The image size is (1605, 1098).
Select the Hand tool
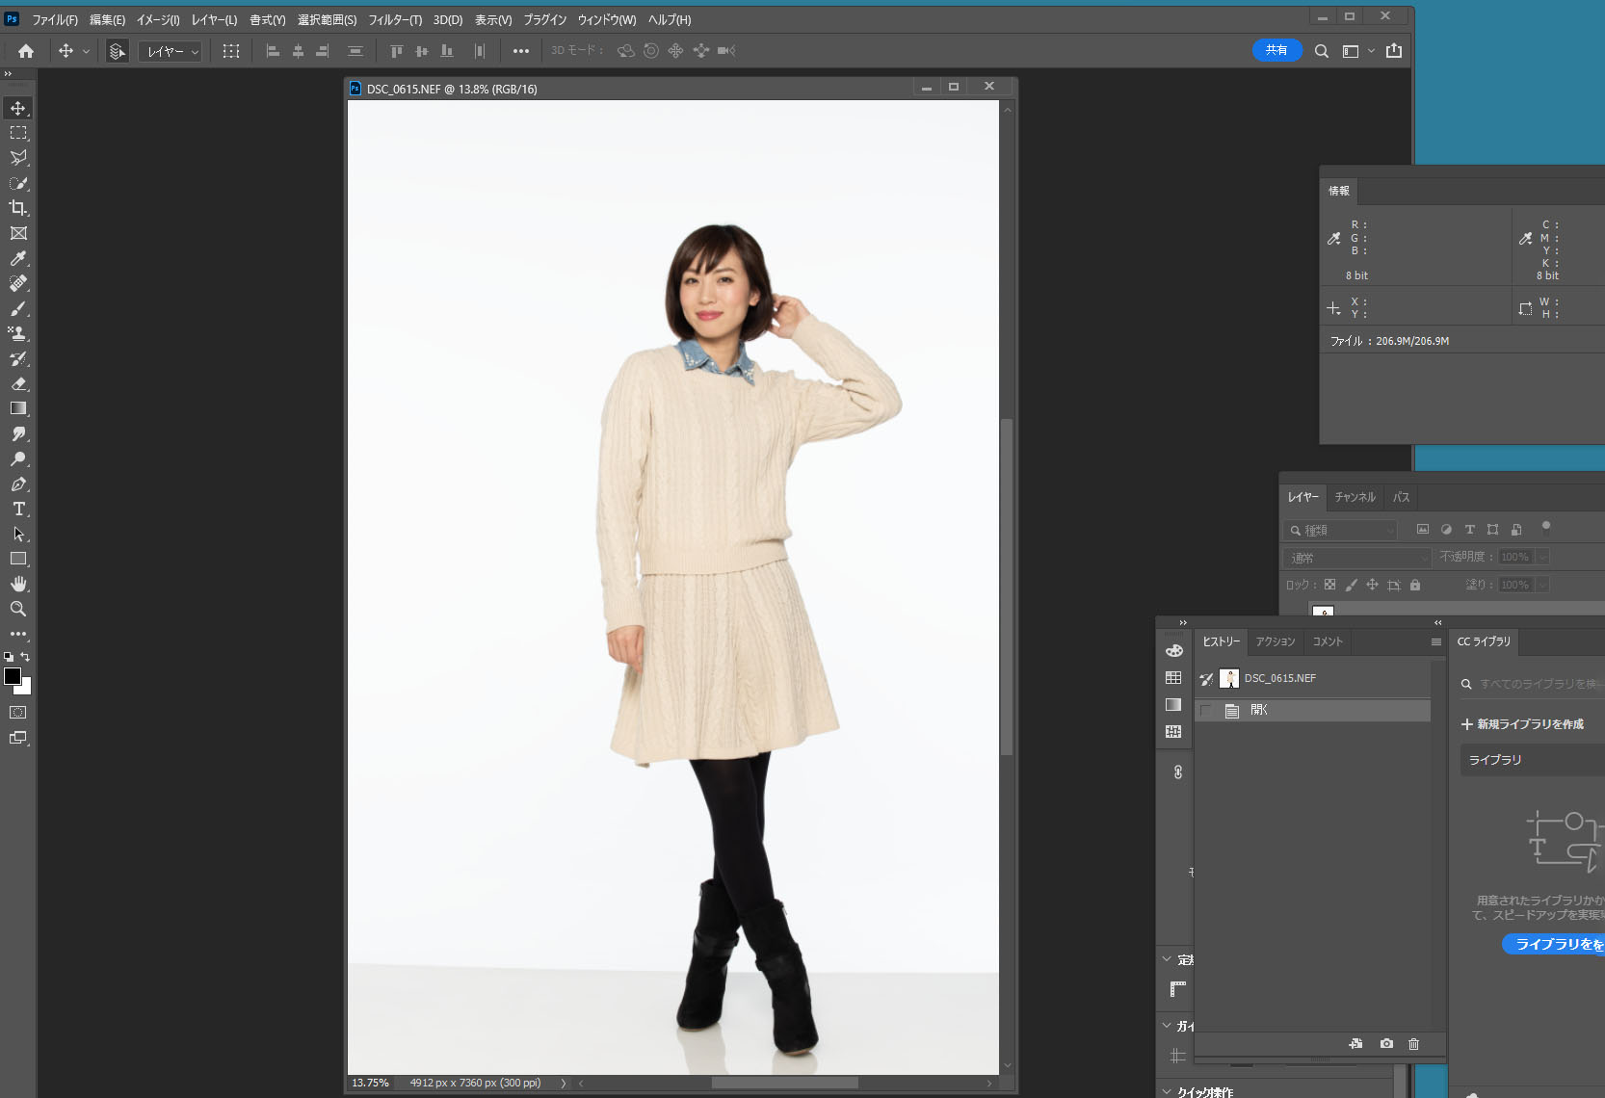[18, 584]
